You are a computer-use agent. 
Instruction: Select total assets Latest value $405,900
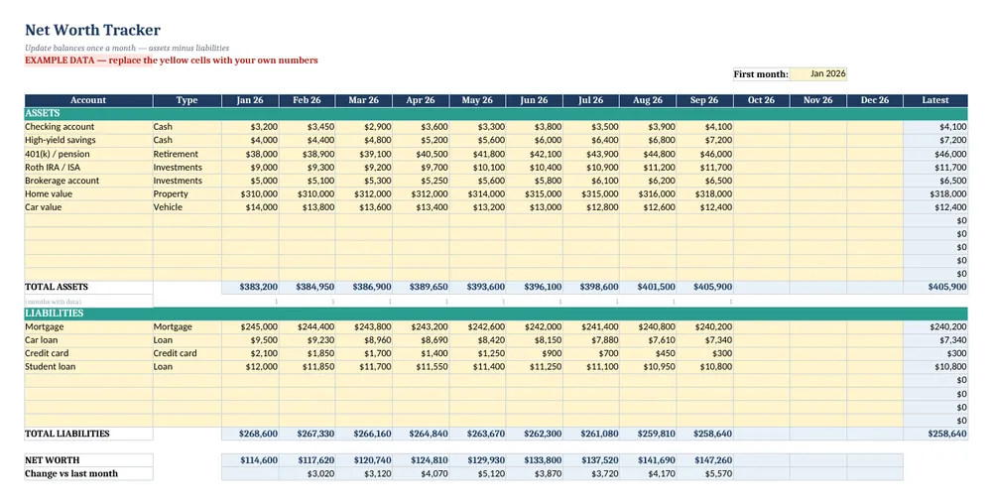click(935, 287)
